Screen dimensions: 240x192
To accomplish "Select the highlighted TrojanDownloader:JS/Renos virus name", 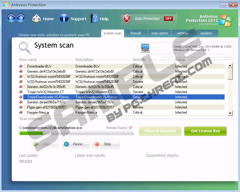I will pos(48,97).
